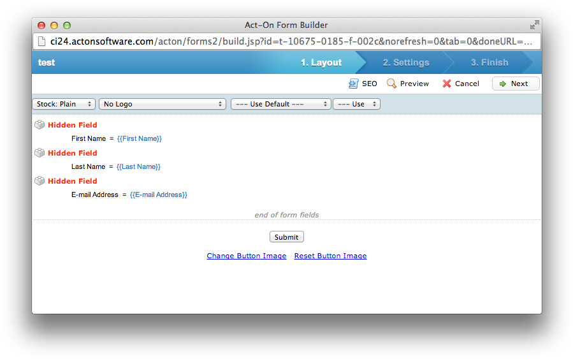
Task: Minimize the window with the yellow button
Action: pos(54,26)
